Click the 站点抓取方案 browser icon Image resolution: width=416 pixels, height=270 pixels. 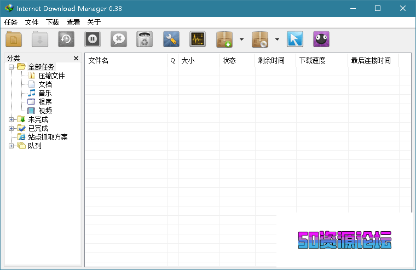pos(21,137)
